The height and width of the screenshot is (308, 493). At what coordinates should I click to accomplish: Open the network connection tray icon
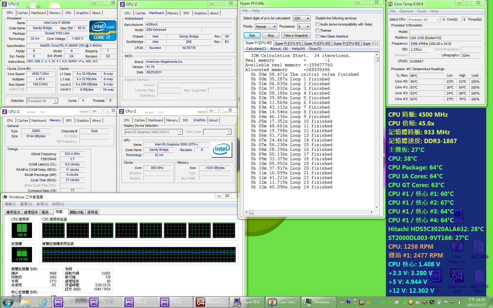pyautogui.click(x=453, y=302)
